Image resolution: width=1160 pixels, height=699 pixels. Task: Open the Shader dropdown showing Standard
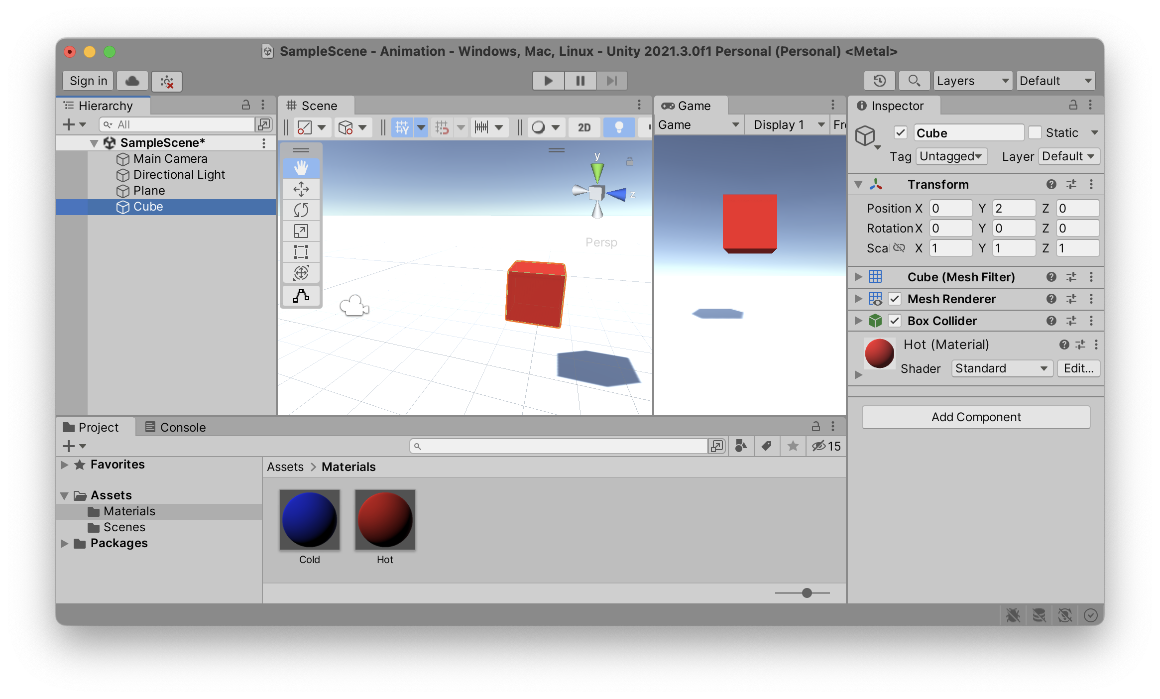pyautogui.click(x=1002, y=368)
